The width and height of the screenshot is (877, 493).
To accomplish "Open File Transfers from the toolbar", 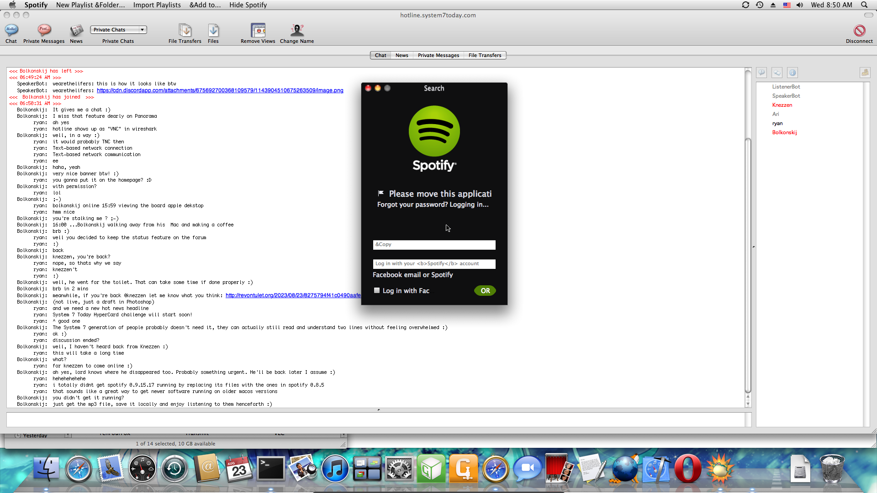I will (x=185, y=31).
